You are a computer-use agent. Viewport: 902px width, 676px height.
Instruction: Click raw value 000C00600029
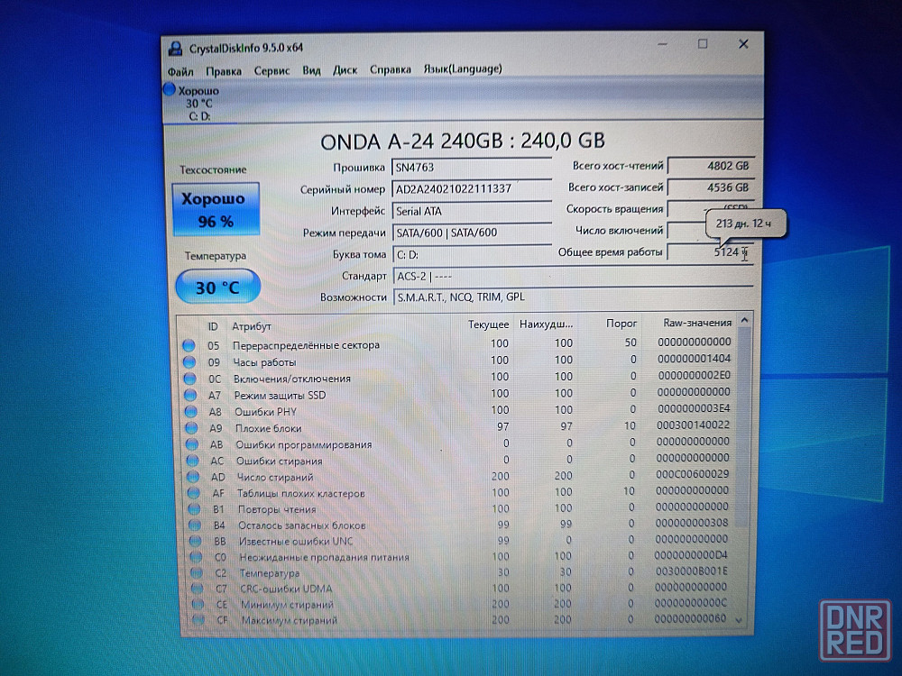[x=692, y=474]
